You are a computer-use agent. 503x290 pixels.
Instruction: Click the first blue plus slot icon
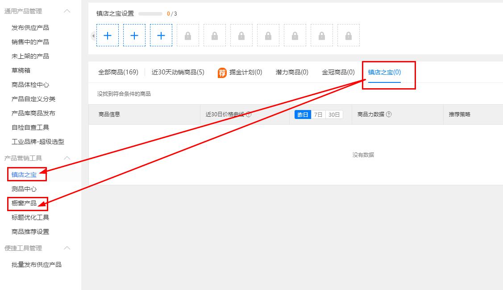pos(107,35)
